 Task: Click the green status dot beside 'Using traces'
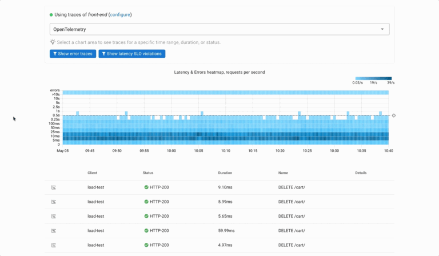click(51, 15)
